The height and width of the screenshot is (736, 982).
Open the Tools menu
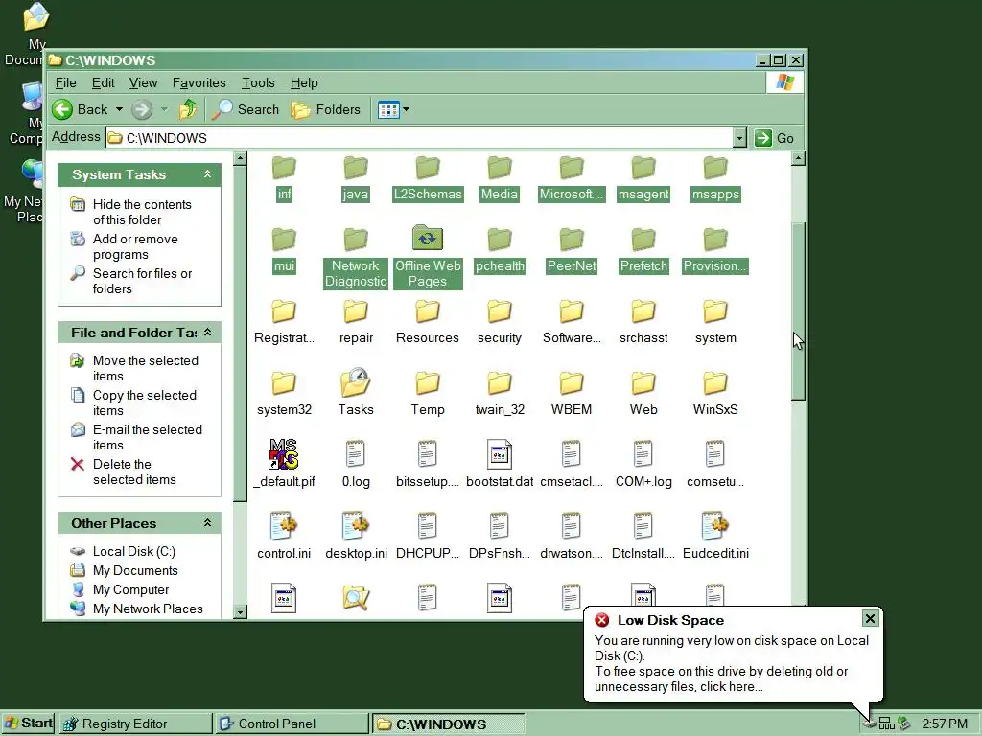pyautogui.click(x=258, y=82)
